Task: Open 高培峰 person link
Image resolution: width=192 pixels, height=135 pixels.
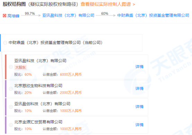Action: point(14,16)
